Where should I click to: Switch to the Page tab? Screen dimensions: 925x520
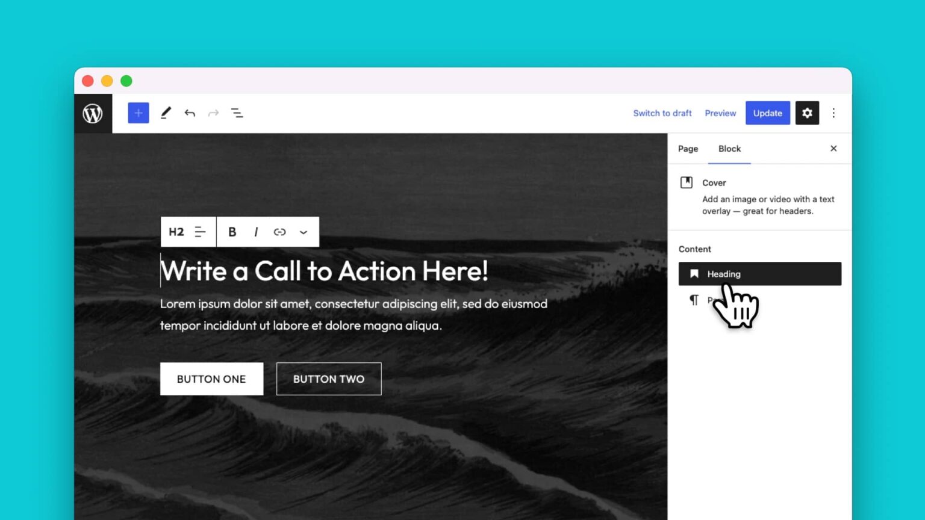point(688,148)
